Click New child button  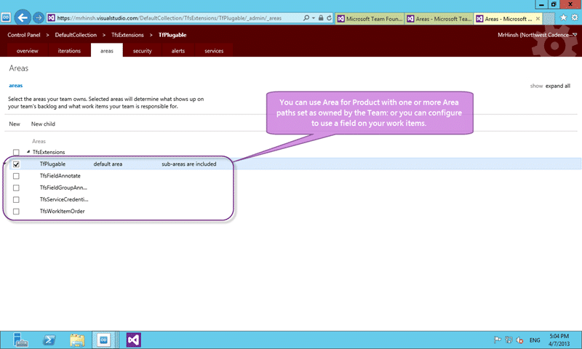pyautogui.click(x=43, y=124)
